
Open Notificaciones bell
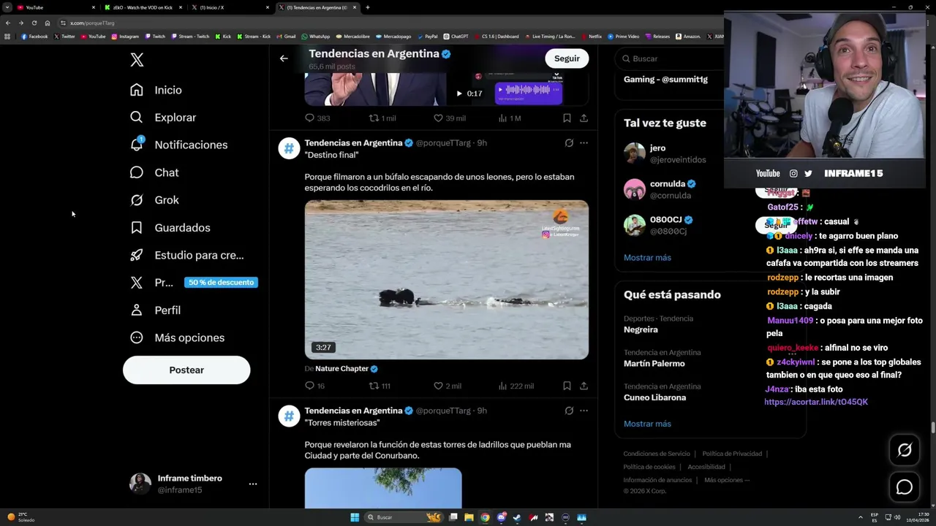click(x=178, y=145)
